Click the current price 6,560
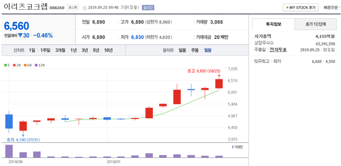341x166 pixels. [17, 26]
